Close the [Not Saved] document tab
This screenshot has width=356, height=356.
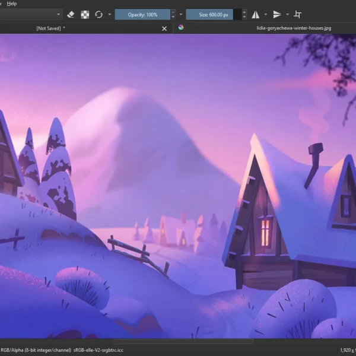tap(165, 28)
